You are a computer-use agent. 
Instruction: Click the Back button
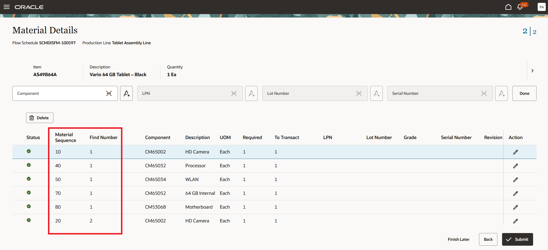(x=488, y=239)
